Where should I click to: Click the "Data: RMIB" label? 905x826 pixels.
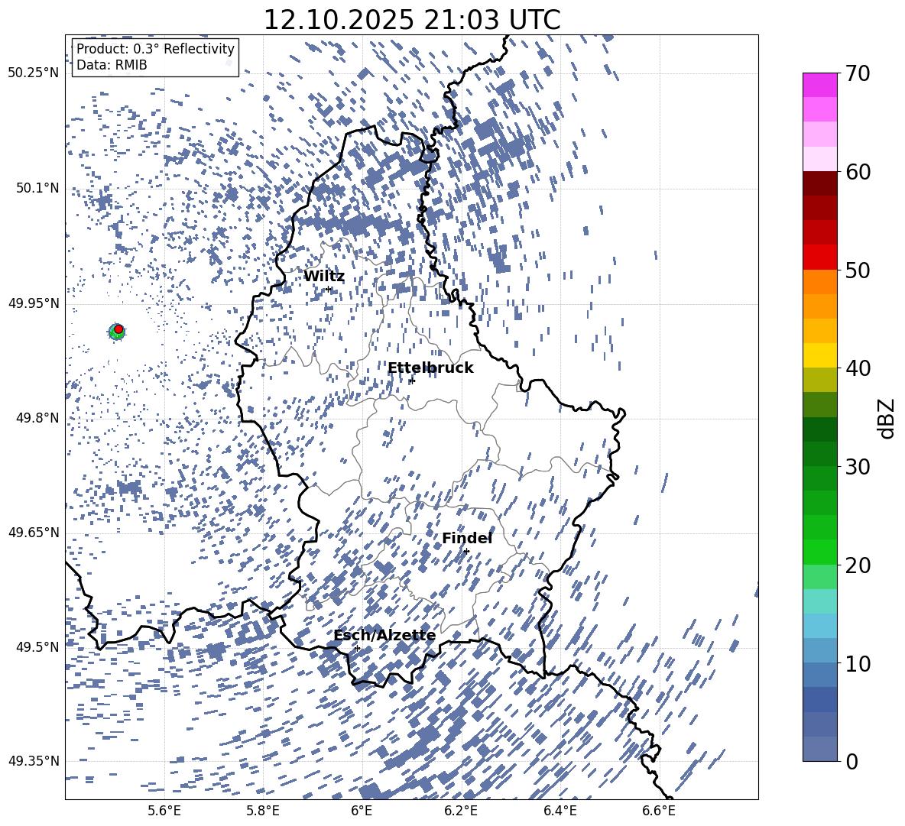(x=112, y=65)
